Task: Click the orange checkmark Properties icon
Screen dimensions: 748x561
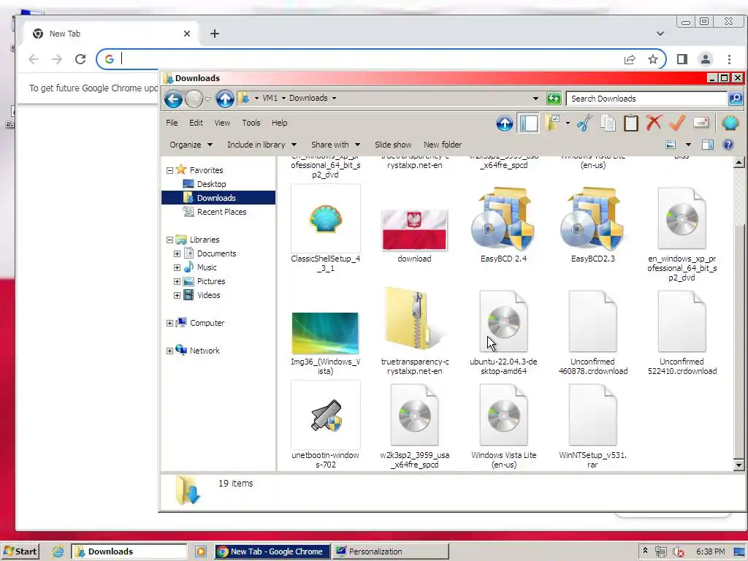Action: (x=677, y=123)
